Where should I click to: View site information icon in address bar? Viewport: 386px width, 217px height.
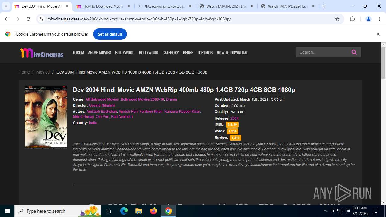coord(41,19)
